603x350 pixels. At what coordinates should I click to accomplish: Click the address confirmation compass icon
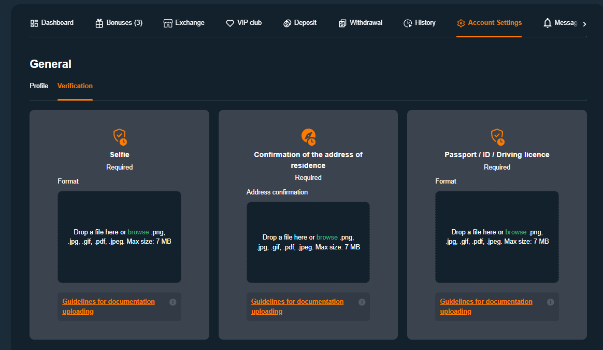308,137
